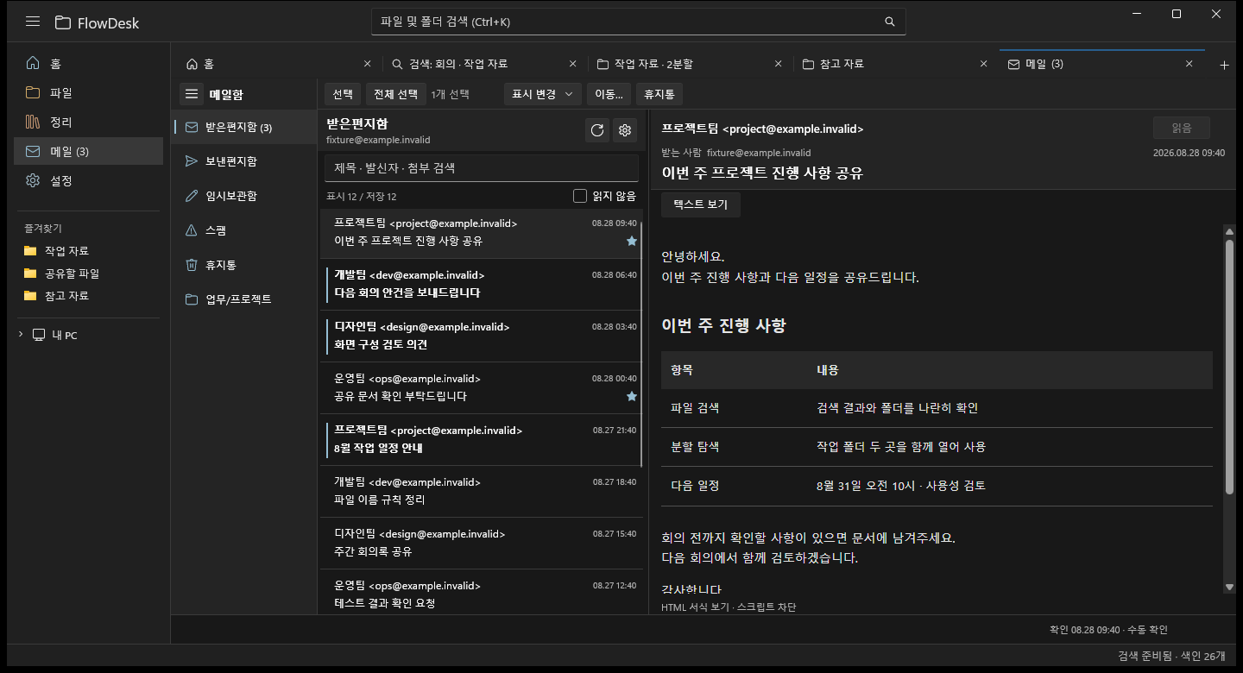Close the 메일 (3) tab
Image resolution: width=1243 pixels, height=673 pixels.
click(1189, 64)
